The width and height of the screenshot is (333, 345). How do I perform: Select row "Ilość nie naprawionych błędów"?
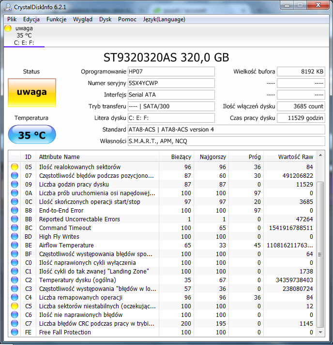(162, 315)
